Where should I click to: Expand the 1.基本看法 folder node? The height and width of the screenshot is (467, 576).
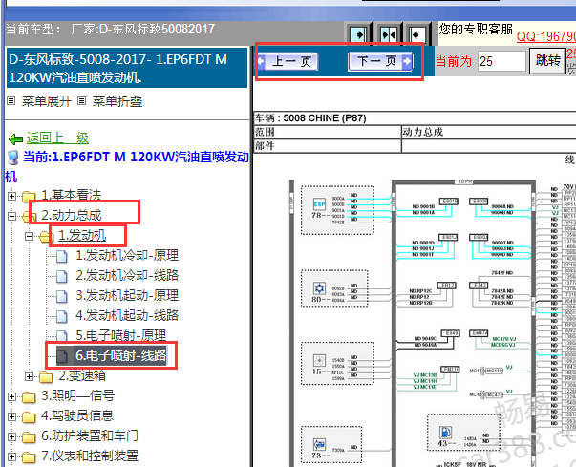11,196
